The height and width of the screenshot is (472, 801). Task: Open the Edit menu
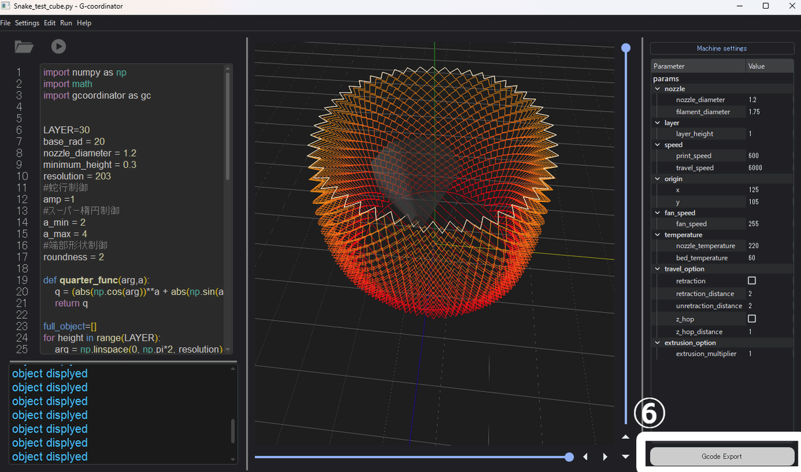[x=50, y=23]
